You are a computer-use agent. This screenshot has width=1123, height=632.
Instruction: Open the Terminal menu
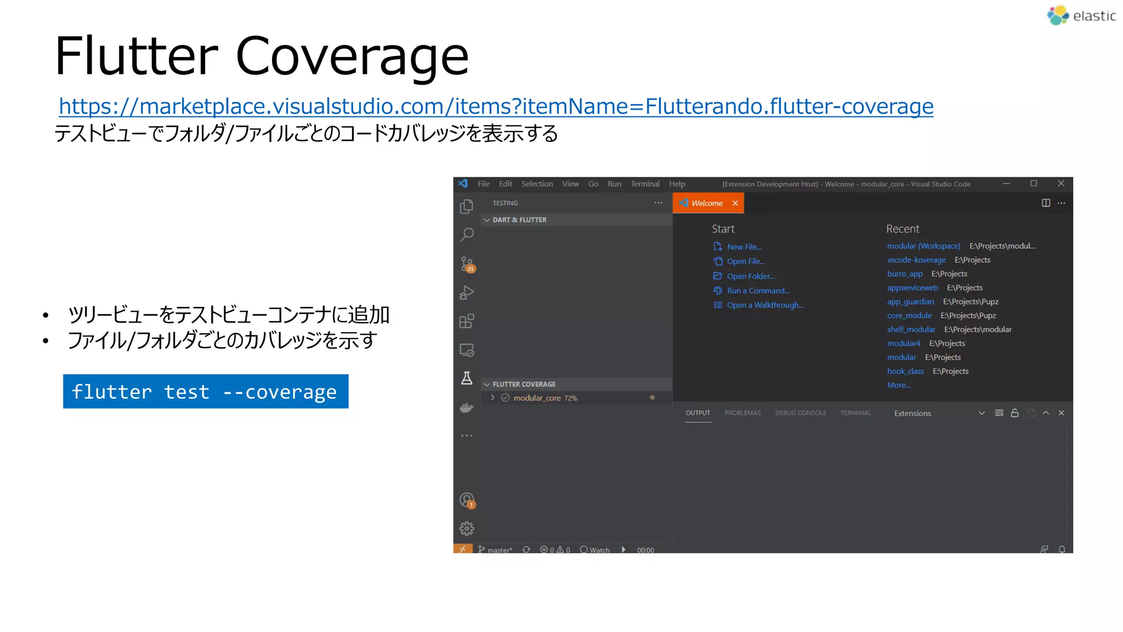645,184
